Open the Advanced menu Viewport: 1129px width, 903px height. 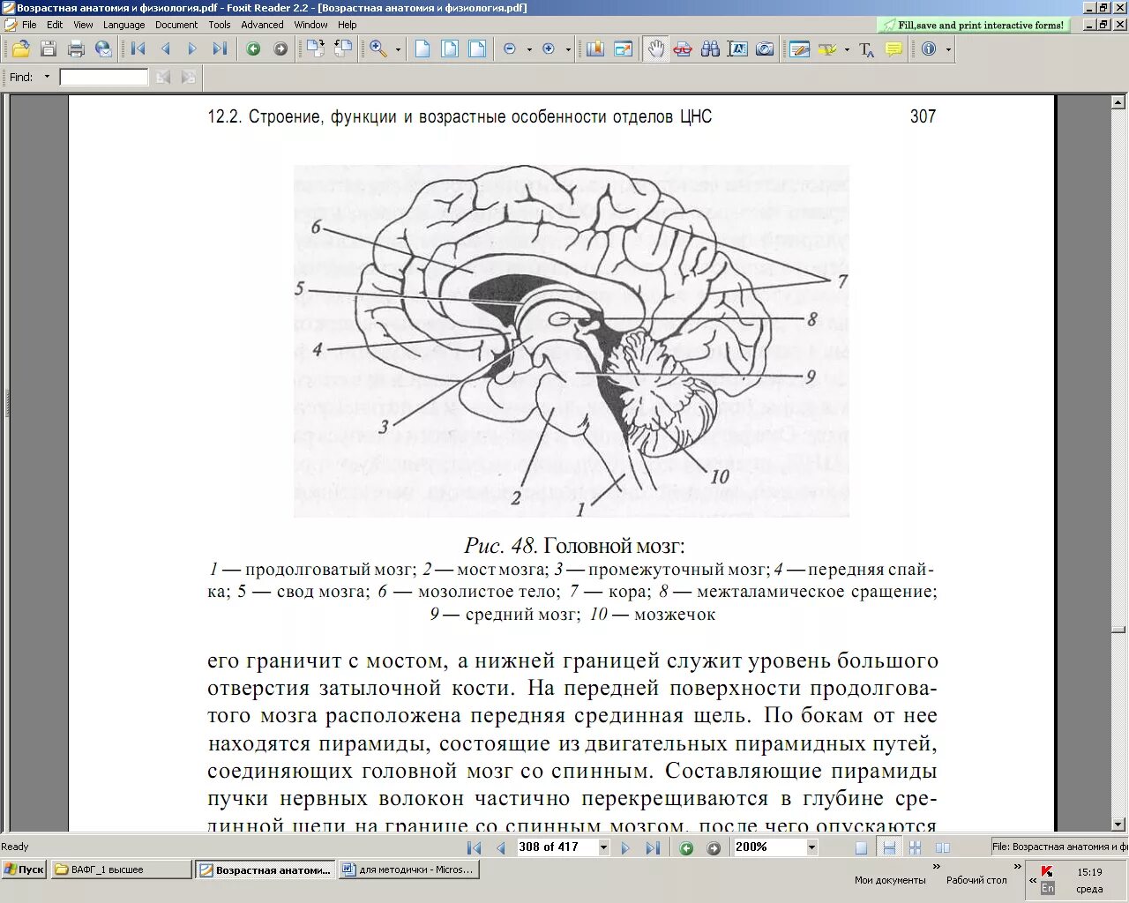pos(263,25)
